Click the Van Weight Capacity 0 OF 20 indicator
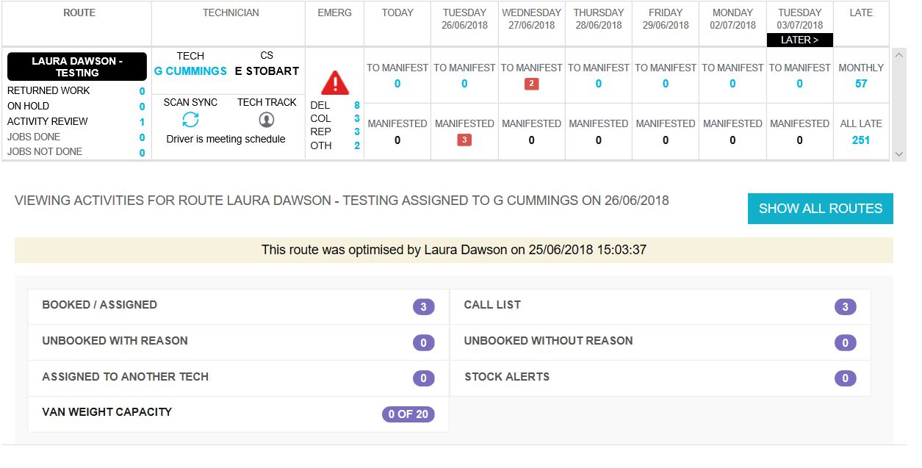The height and width of the screenshot is (468, 922). click(x=410, y=414)
